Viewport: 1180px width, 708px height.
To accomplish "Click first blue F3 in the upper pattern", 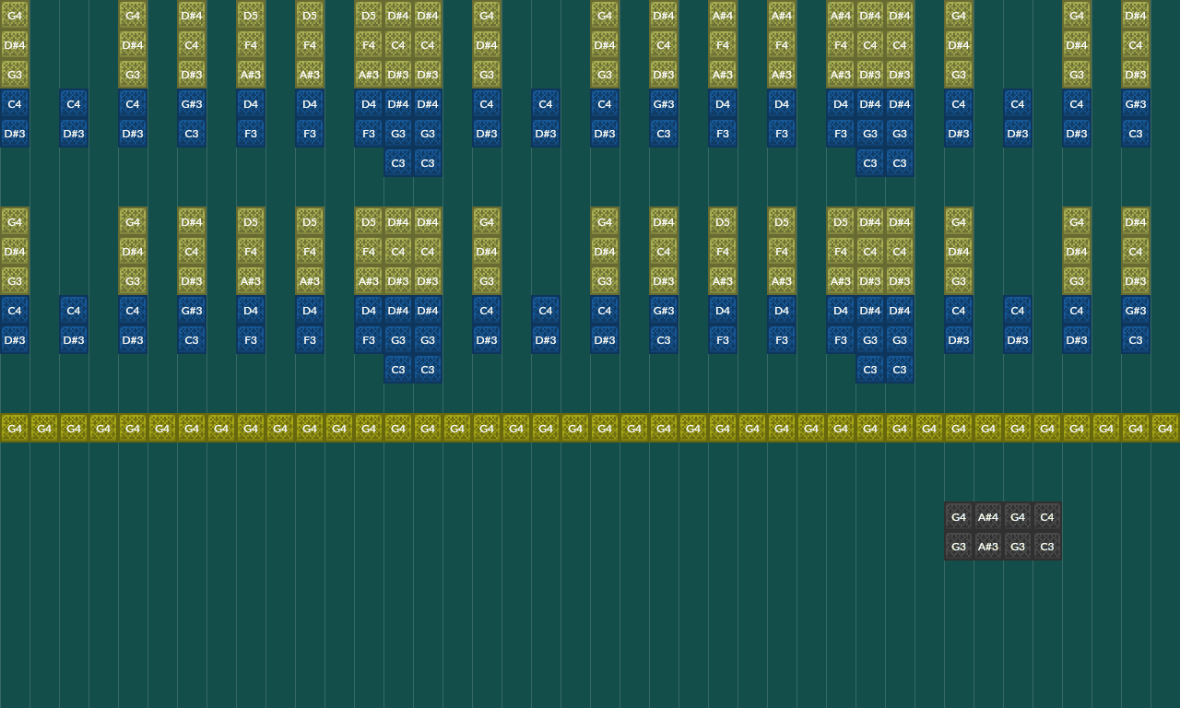I will 251,134.
